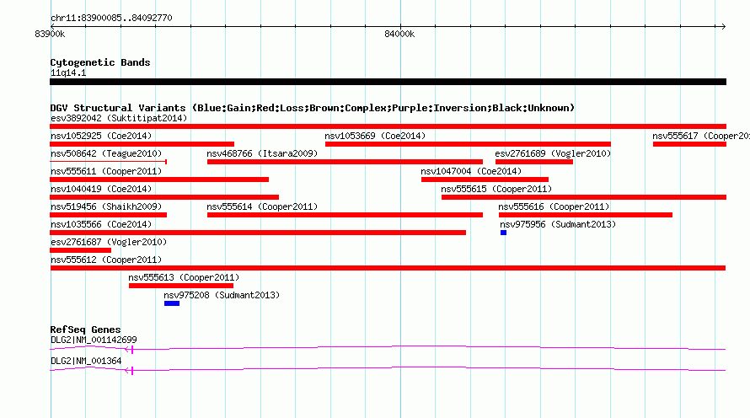Select the nsv1052925 (Coe2014) red loss bar
This screenshot has width=750, height=418.
[142, 144]
